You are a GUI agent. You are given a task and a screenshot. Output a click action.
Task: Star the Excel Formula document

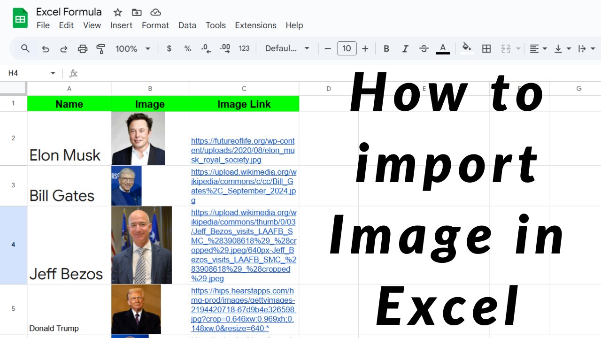click(x=118, y=12)
